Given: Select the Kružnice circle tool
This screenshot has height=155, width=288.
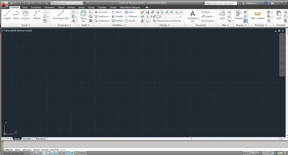Looking at the screenshot, I should pyautogui.click(x=25, y=15).
